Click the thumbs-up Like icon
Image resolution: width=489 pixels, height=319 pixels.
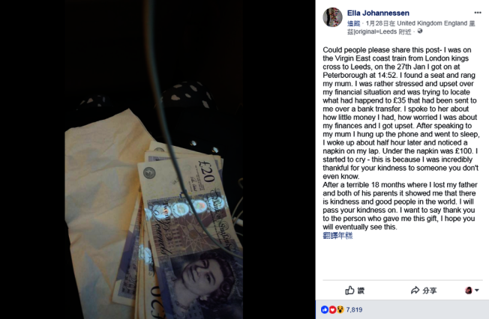[x=349, y=291]
